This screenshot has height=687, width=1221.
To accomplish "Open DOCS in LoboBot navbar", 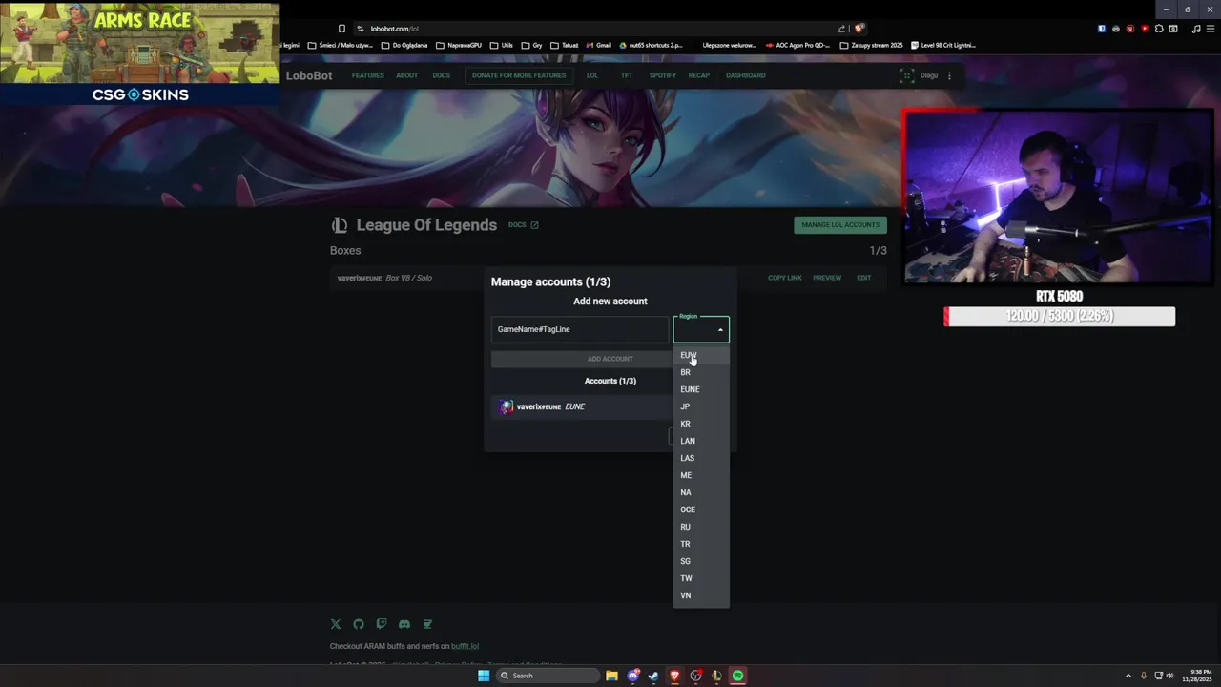I will (x=442, y=75).
